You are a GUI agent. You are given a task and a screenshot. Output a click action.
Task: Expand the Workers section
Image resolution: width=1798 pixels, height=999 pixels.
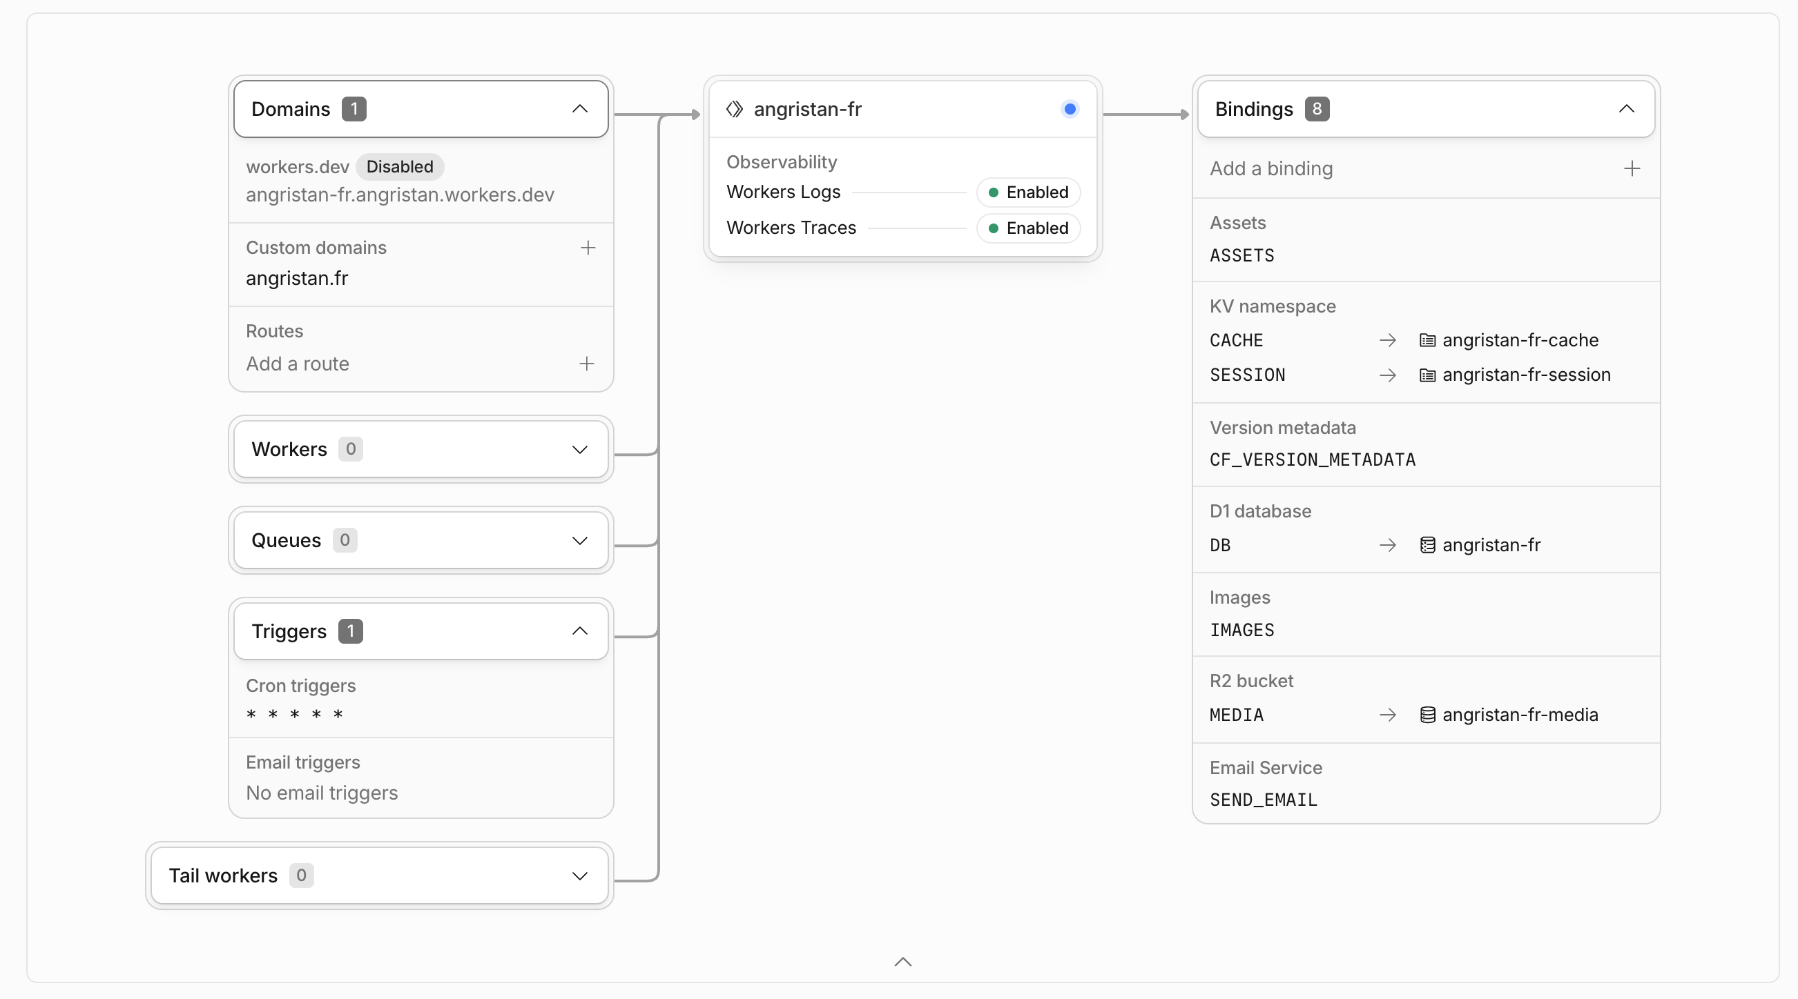(x=421, y=449)
